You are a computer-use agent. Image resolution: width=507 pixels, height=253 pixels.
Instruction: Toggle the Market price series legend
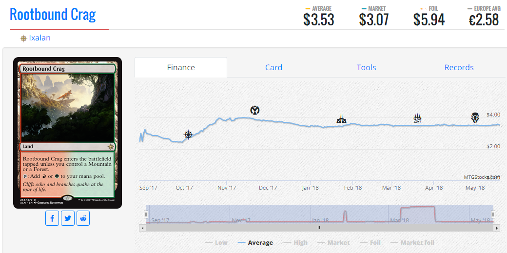(333, 243)
